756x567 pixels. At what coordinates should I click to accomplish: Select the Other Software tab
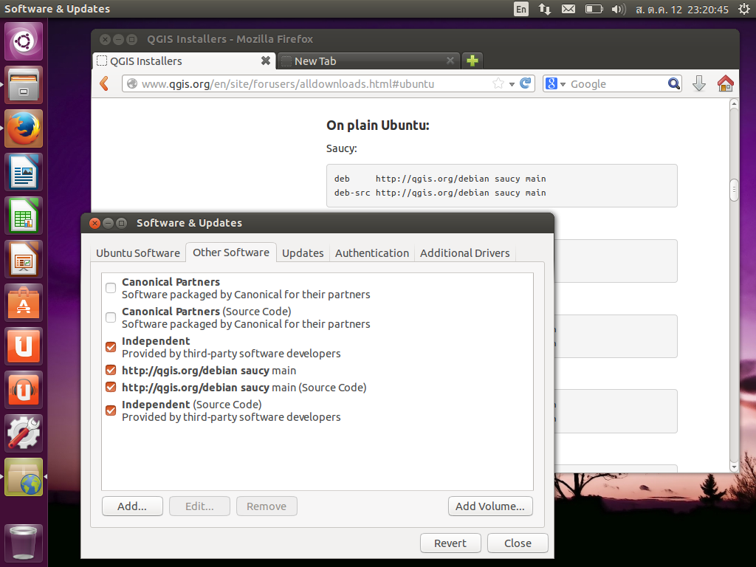231,252
